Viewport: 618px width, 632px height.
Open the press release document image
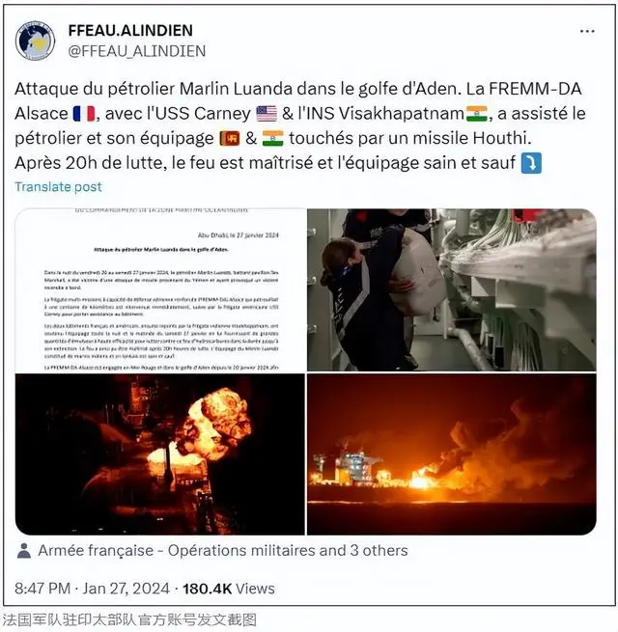click(160, 289)
